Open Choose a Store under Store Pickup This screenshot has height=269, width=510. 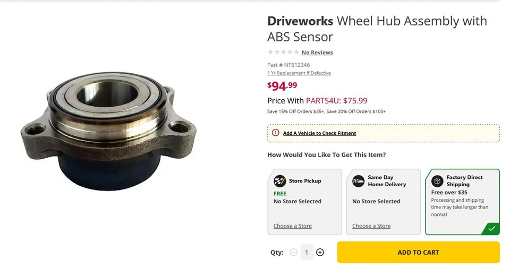pos(293,226)
